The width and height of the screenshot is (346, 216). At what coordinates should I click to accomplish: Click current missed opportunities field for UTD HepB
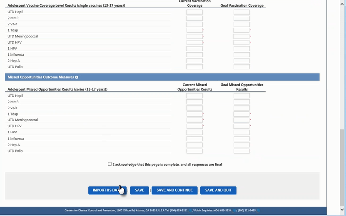point(194,96)
